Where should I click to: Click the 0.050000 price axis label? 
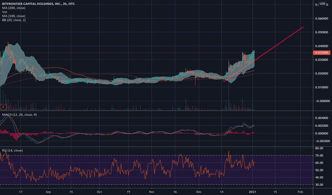tap(322, 32)
